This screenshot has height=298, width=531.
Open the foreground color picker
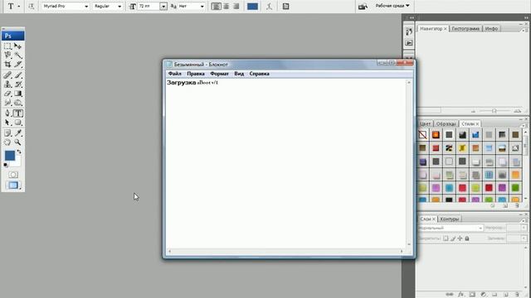click(9, 156)
